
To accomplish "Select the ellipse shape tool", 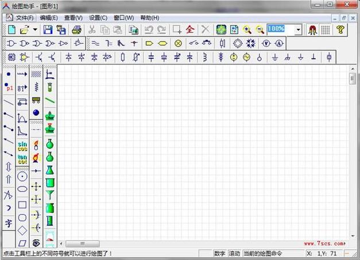I will click(22, 189).
